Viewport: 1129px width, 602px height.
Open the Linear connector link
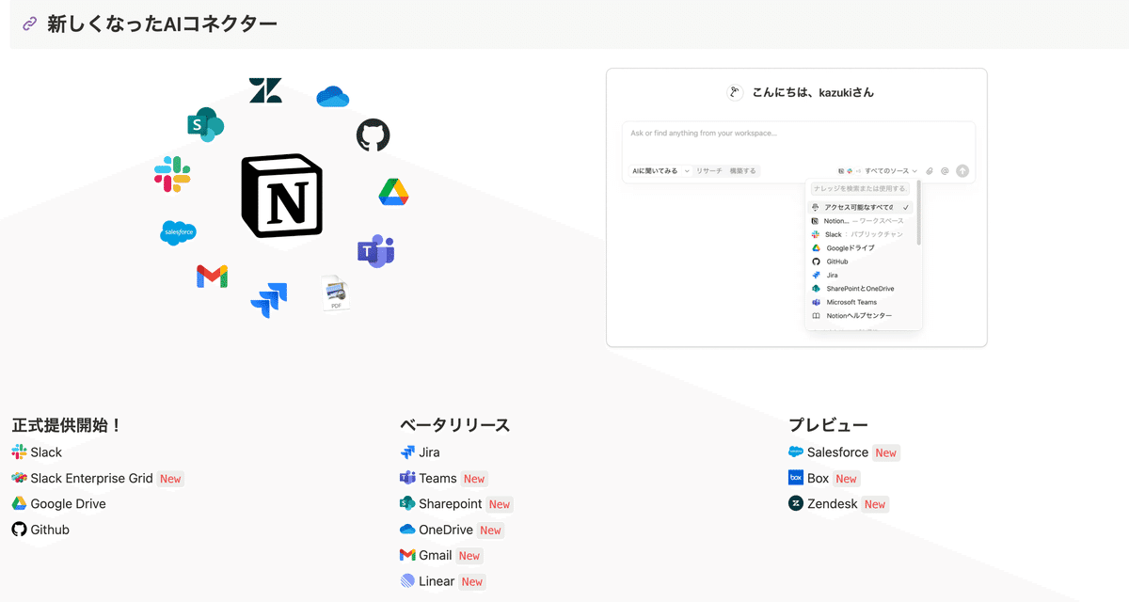point(437,581)
